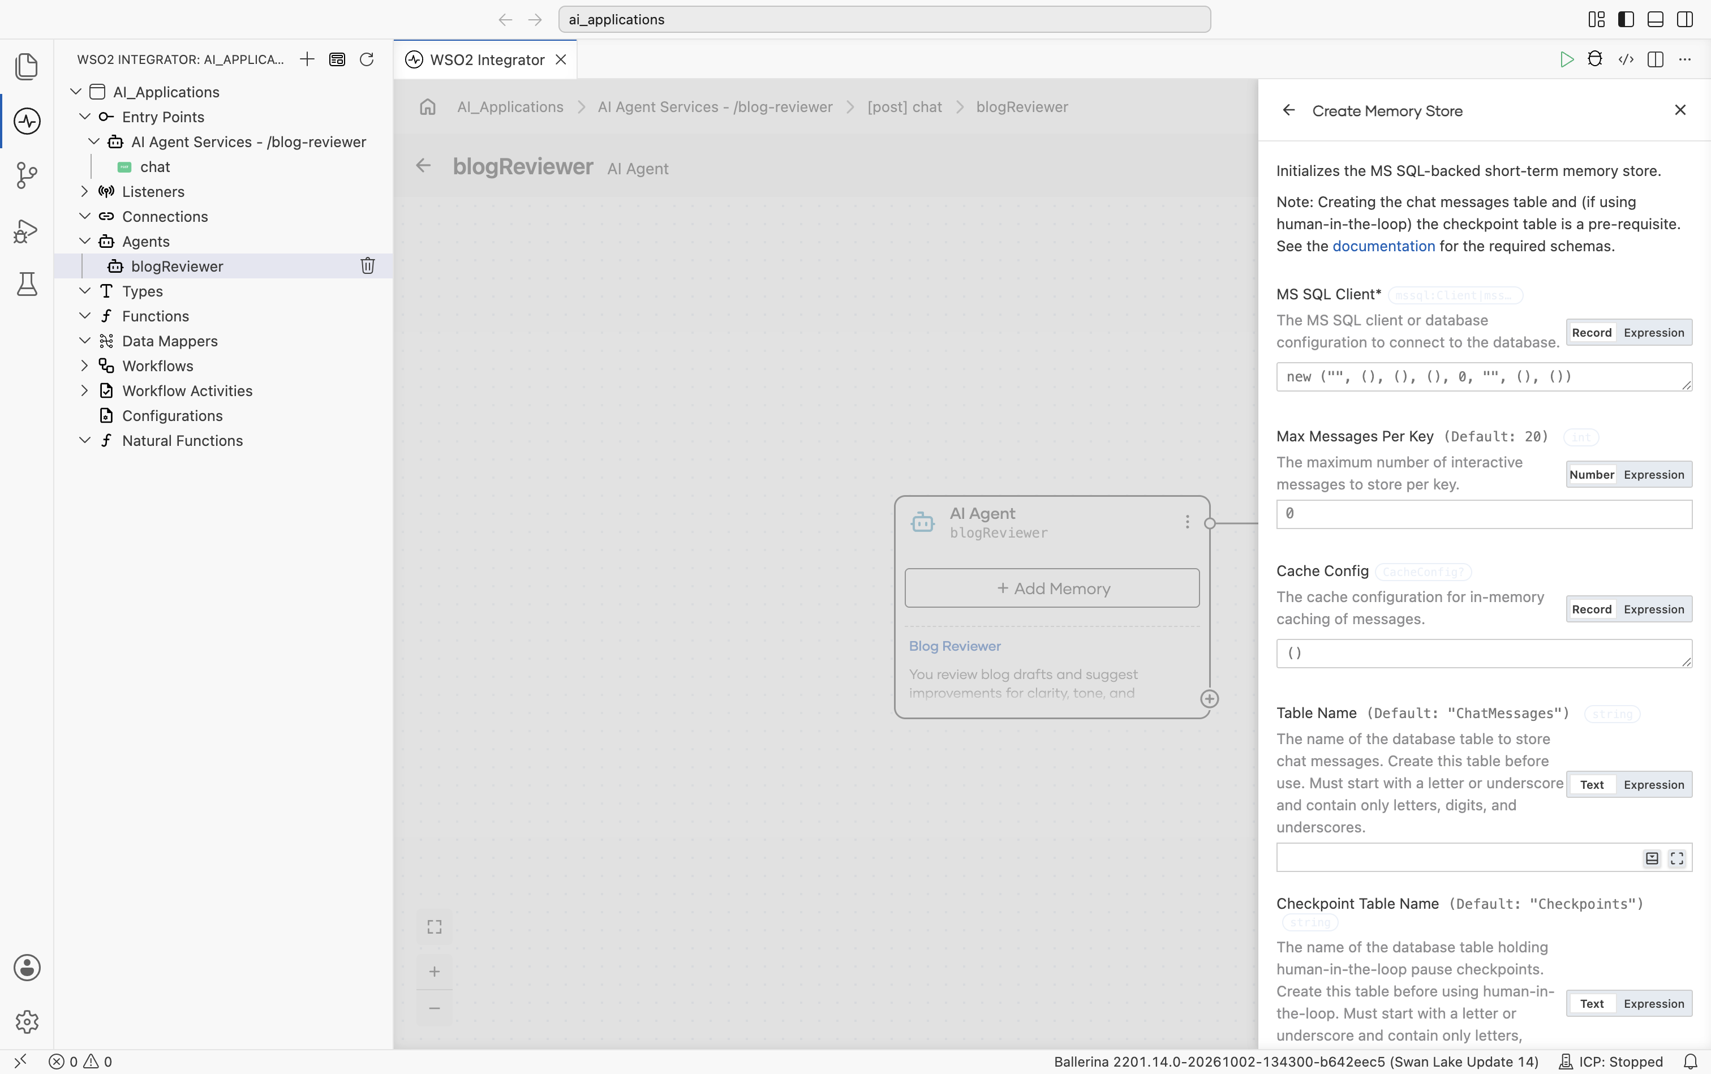
Task: Click the AI_Applications breadcrumb
Action: [510, 106]
